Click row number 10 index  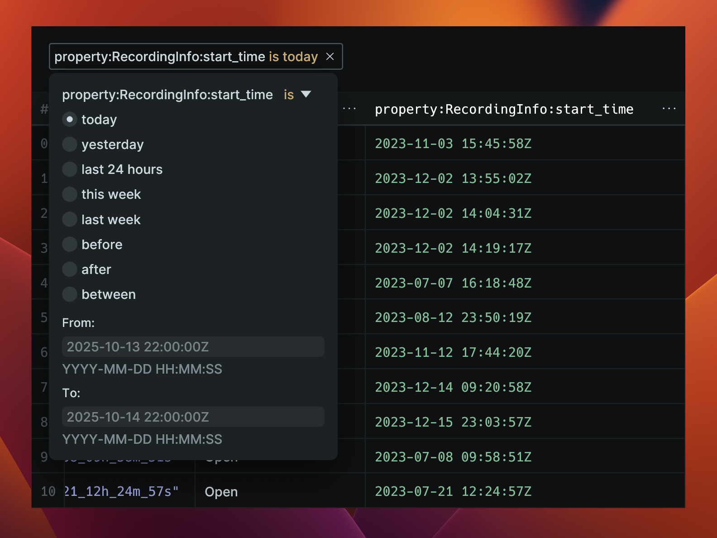48,491
